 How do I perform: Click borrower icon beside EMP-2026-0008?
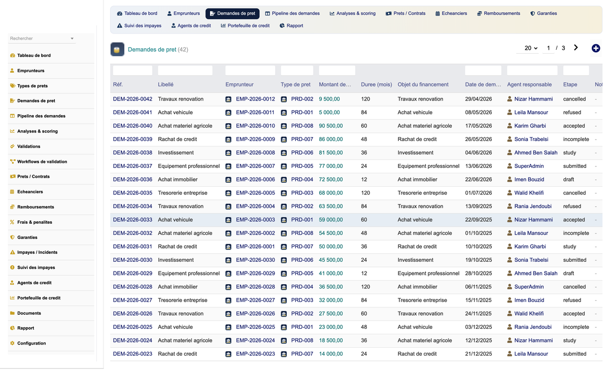coord(228,153)
